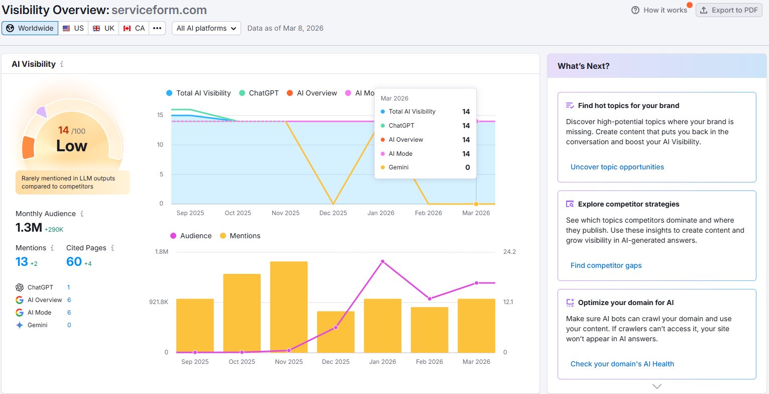The height and width of the screenshot is (394, 769).
Task: Open Gemini mentions count 0
Action: [69, 325]
